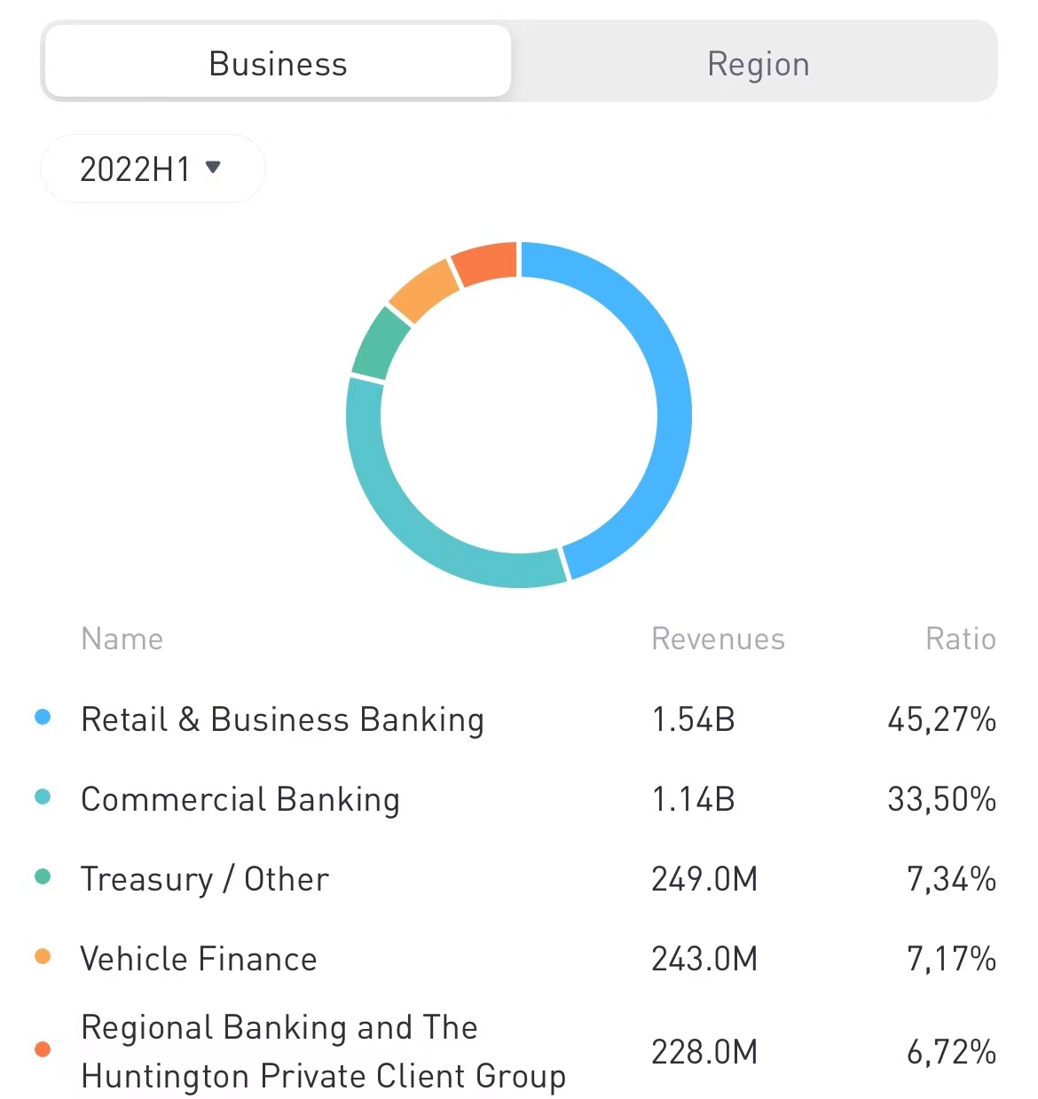Click the Revenues column header
Image resolution: width=1038 pixels, height=1099 pixels.
(x=718, y=639)
